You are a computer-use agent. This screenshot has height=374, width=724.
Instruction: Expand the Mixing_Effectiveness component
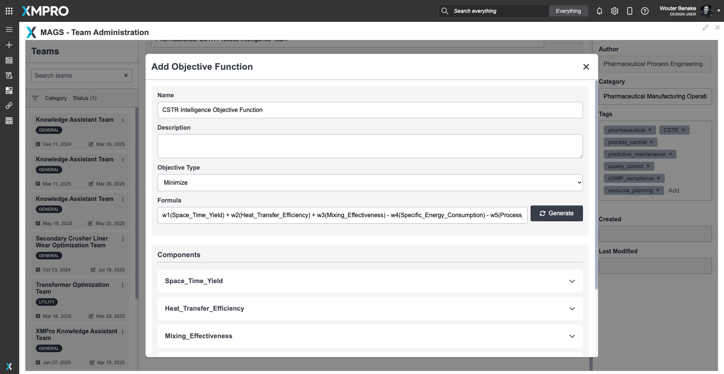[x=572, y=336]
